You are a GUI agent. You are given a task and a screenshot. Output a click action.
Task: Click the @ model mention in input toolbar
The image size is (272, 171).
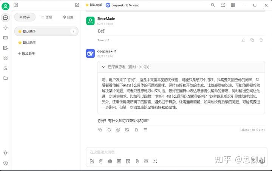[x=101, y=161]
